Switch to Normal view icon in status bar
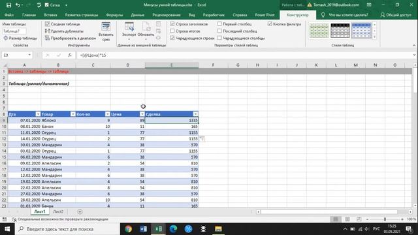This screenshot has height=235, width=418. point(336,219)
